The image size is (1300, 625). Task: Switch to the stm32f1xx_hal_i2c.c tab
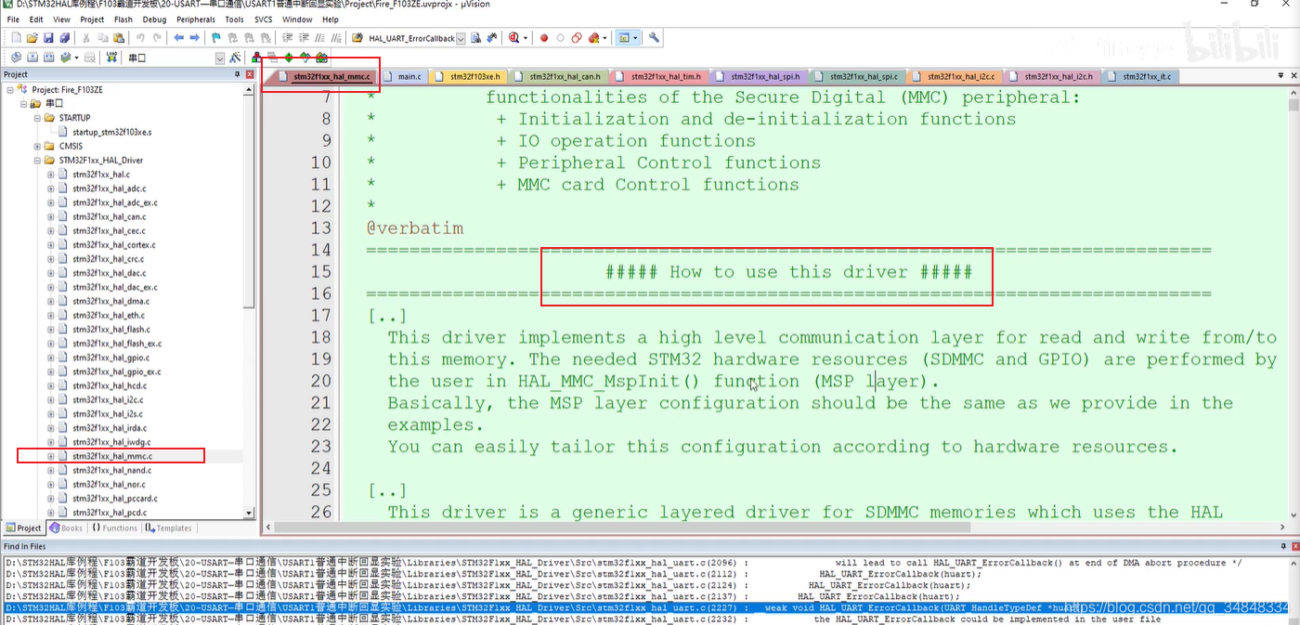pos(957,76)
